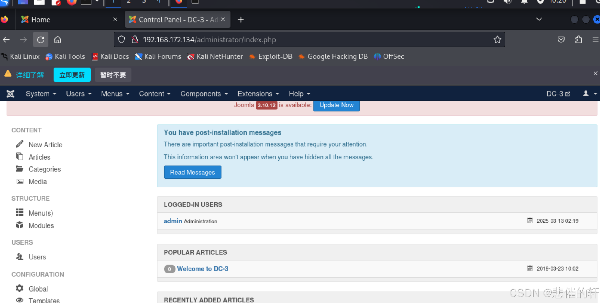Reload the current page
The width and height of the screenshot is (600, 303).
pos(40,40)
